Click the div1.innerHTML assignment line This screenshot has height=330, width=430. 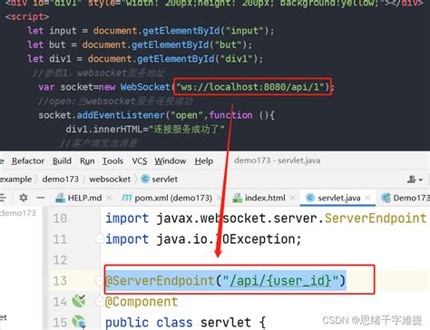click(x=145, y=130)
